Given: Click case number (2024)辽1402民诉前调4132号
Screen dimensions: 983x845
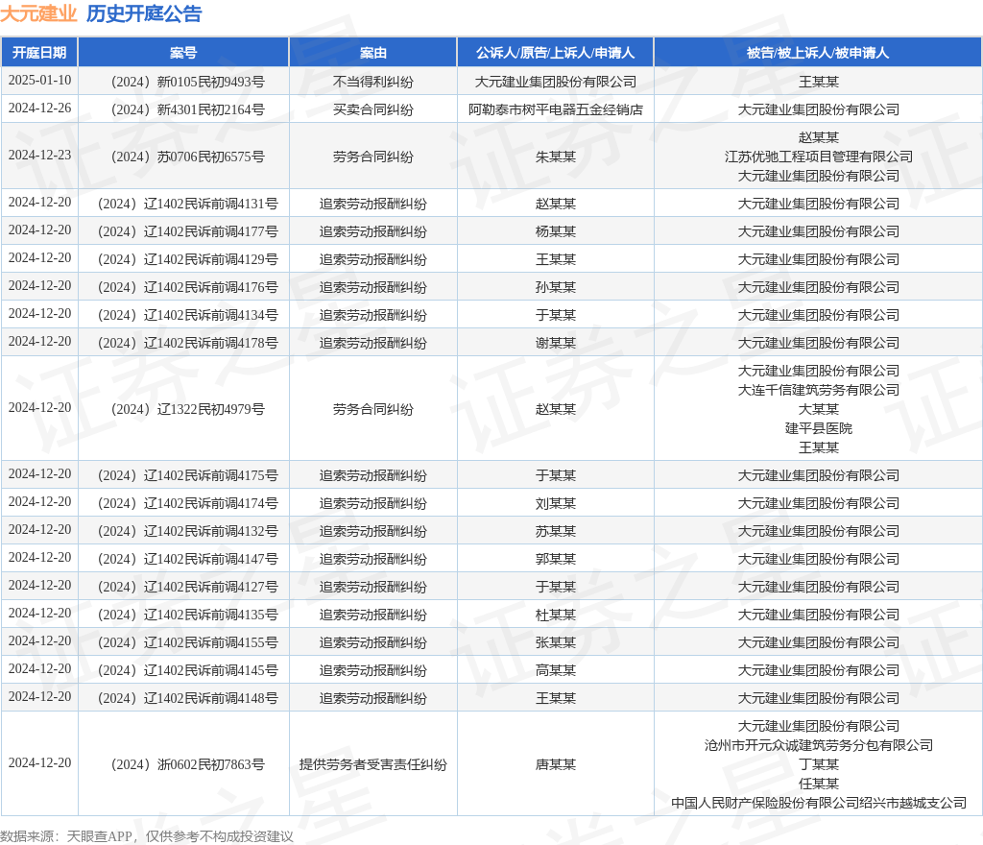Looking at the screenshot, I should tap(188, 532).
